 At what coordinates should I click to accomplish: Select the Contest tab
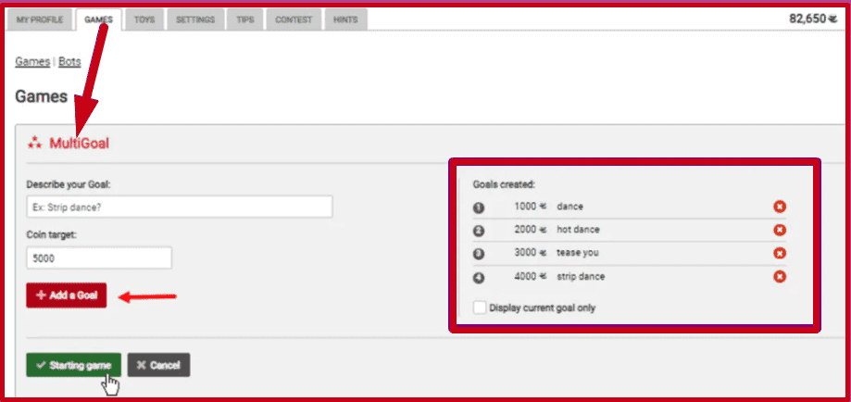click(x=294, y=19)
